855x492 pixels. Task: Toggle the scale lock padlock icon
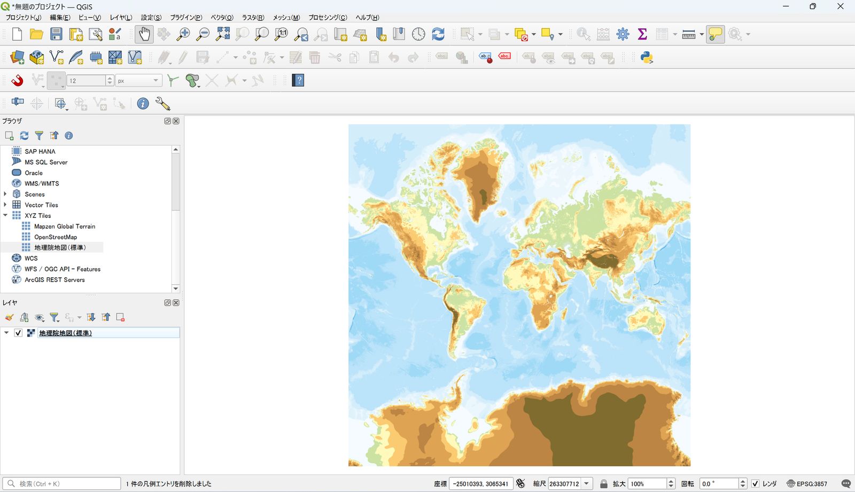(604, 483)
